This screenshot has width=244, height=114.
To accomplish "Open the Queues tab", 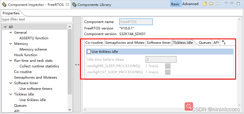I will coord(205,43).
